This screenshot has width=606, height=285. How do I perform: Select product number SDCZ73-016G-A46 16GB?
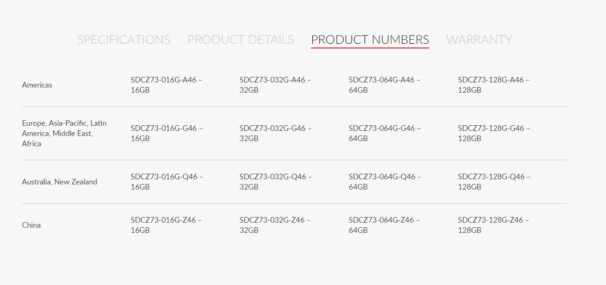pos(166,85)
